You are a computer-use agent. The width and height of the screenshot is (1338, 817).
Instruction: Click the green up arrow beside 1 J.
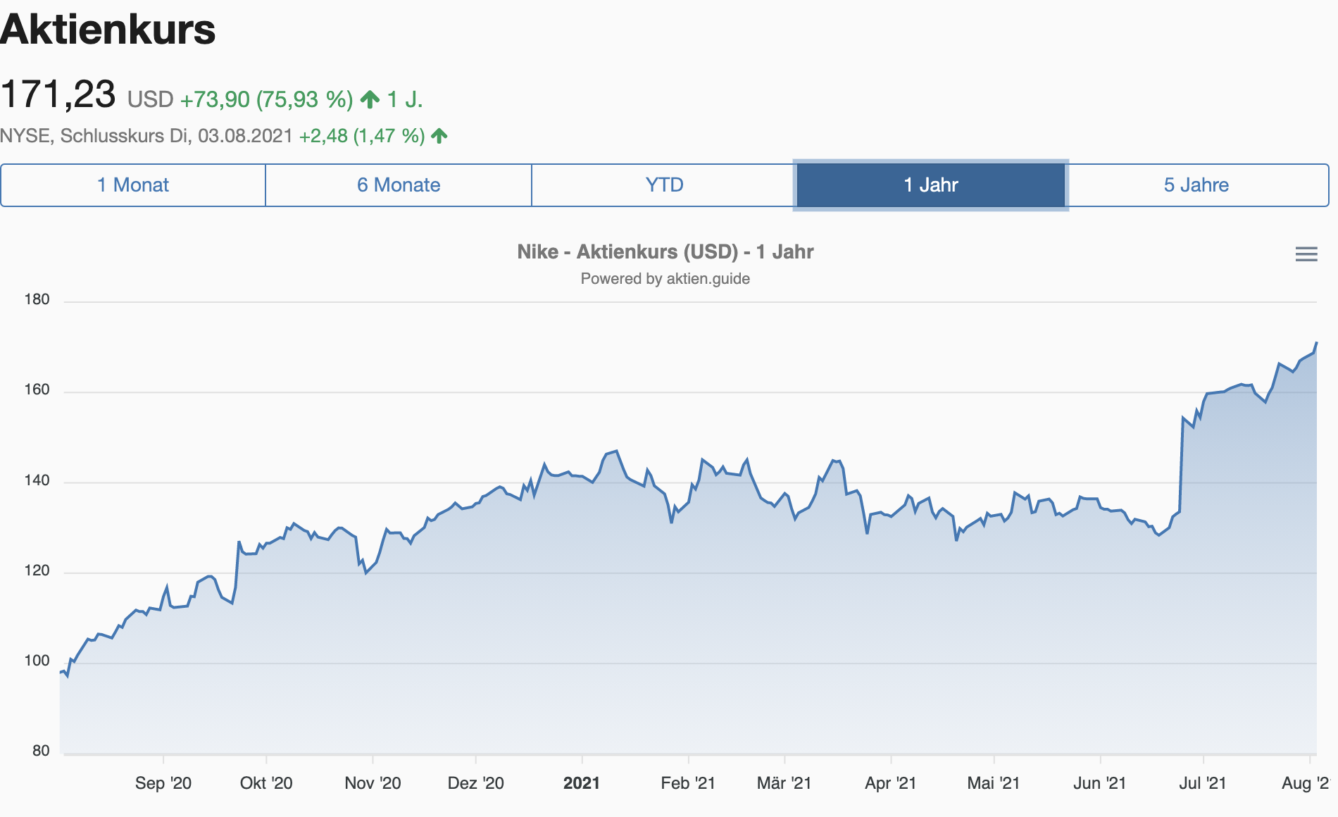coord(370,99)
